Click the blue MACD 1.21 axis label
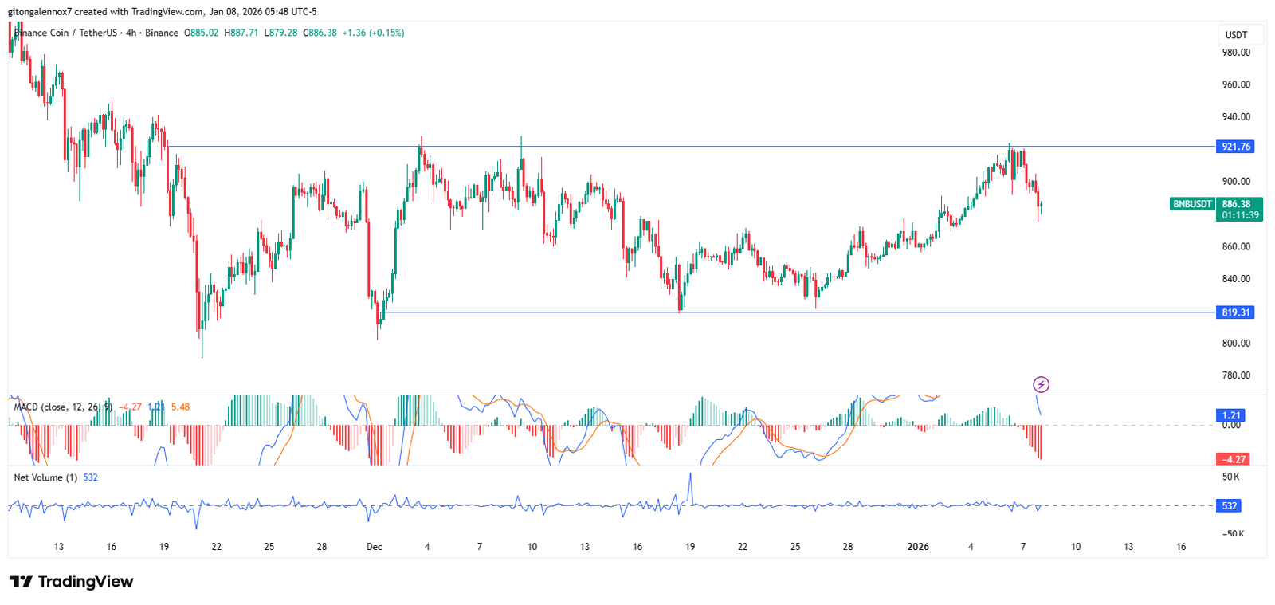The width and height of the screenshot is (1275, 605). (1231, 415)
